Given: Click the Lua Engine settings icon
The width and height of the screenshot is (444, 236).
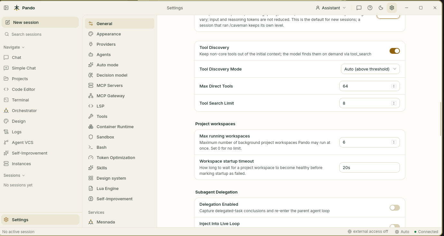Looking at the screenshot, I should [x=91, y=188].
